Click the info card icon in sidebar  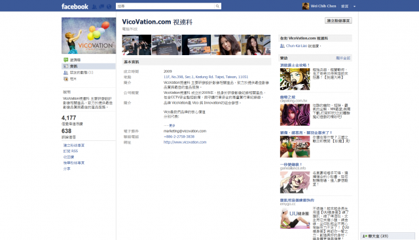tap(65, 66)
